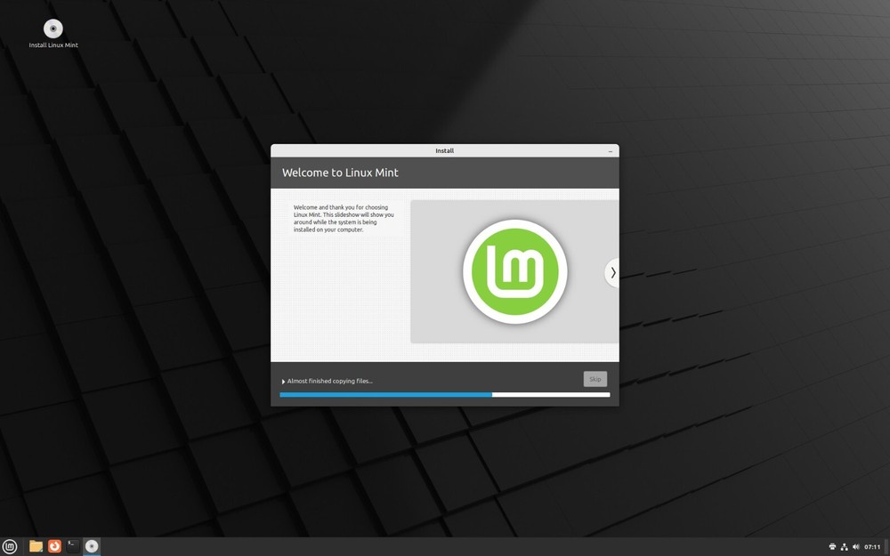Advance the slideshow with the right chevron
The image size is (890, 556).
612,273
